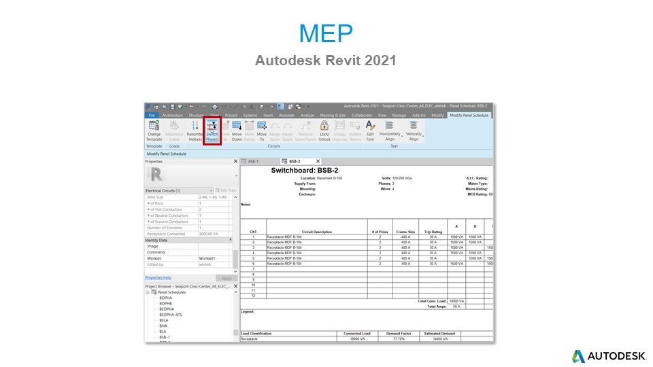Open the Edit Font tool
This screenshot has height=367, width=653.
pyautogui.click(x=370, y=130)
